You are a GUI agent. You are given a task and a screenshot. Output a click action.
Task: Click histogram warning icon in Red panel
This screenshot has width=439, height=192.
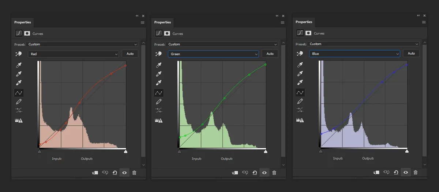tap(19, 120)
